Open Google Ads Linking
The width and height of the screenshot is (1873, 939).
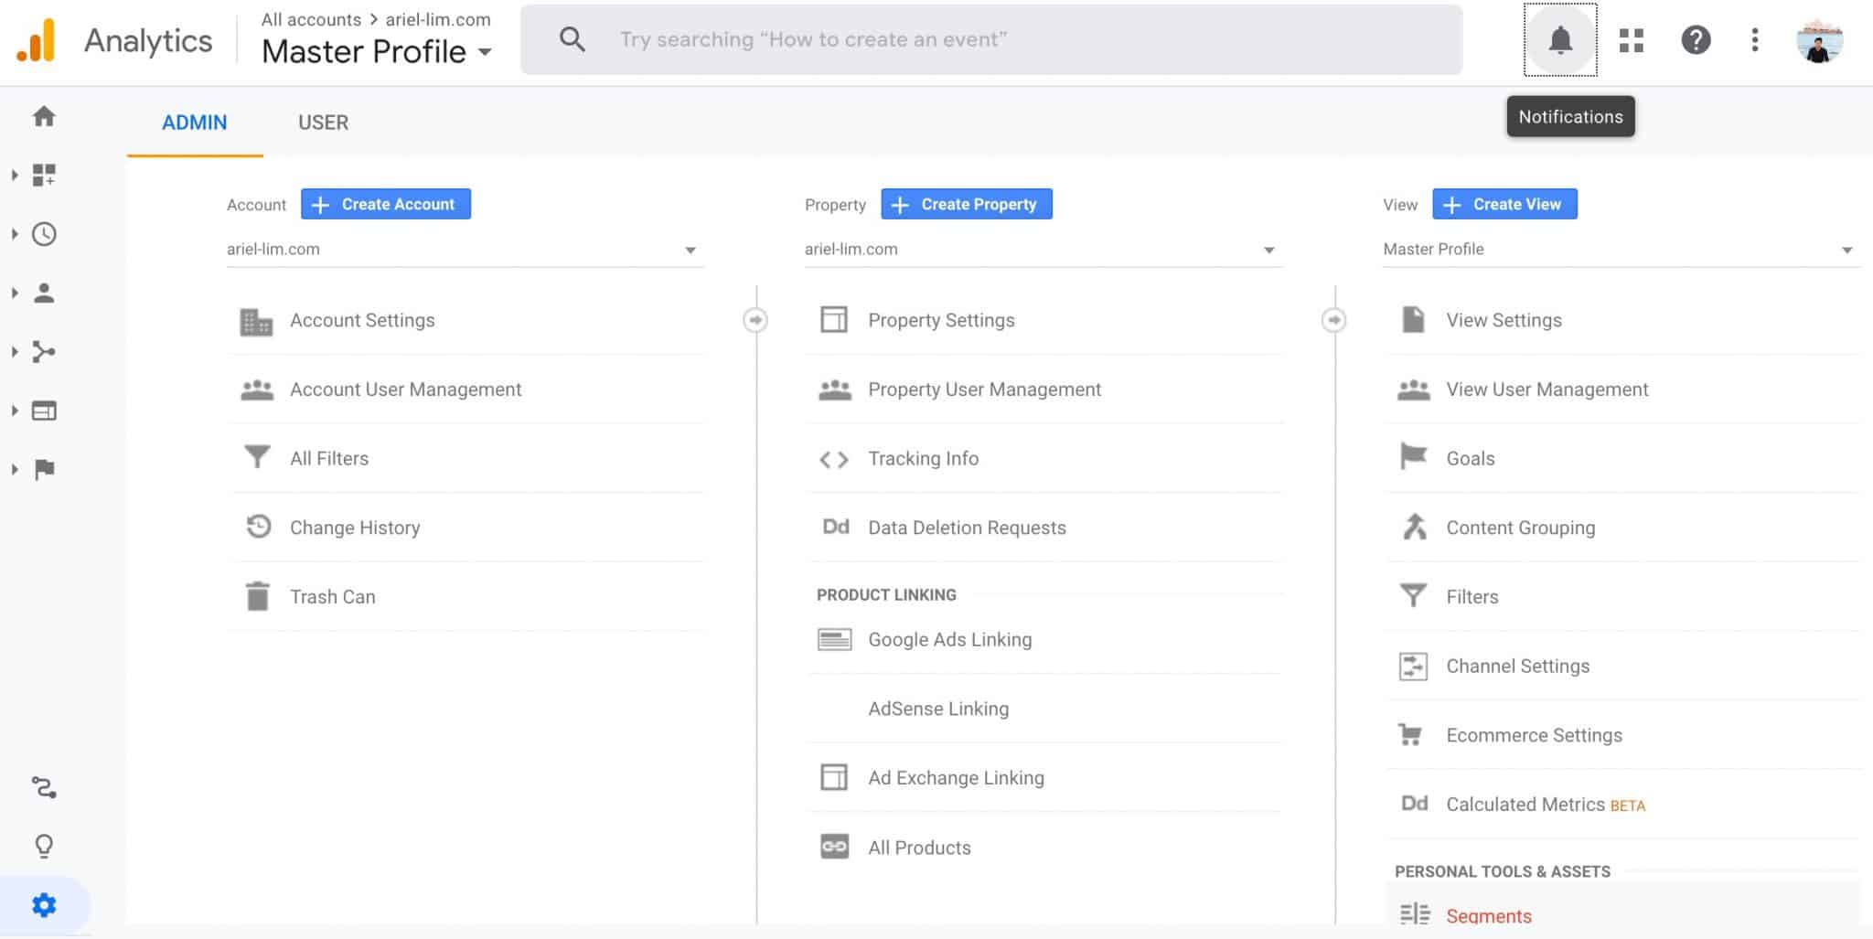1044,640
